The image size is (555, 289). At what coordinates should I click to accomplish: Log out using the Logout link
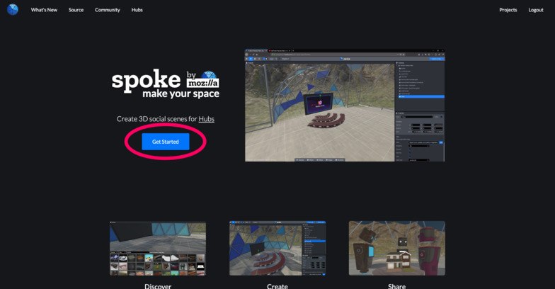click(535, 10)
